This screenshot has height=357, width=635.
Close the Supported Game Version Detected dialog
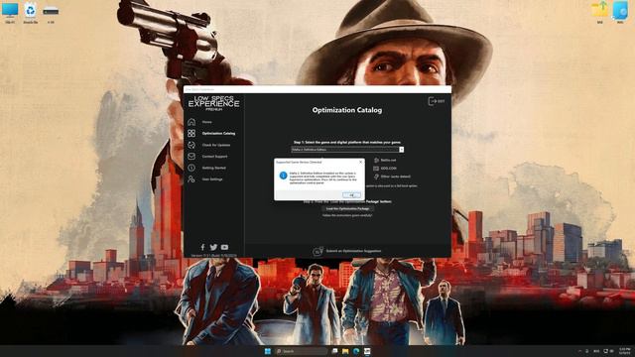click(361, 162)
